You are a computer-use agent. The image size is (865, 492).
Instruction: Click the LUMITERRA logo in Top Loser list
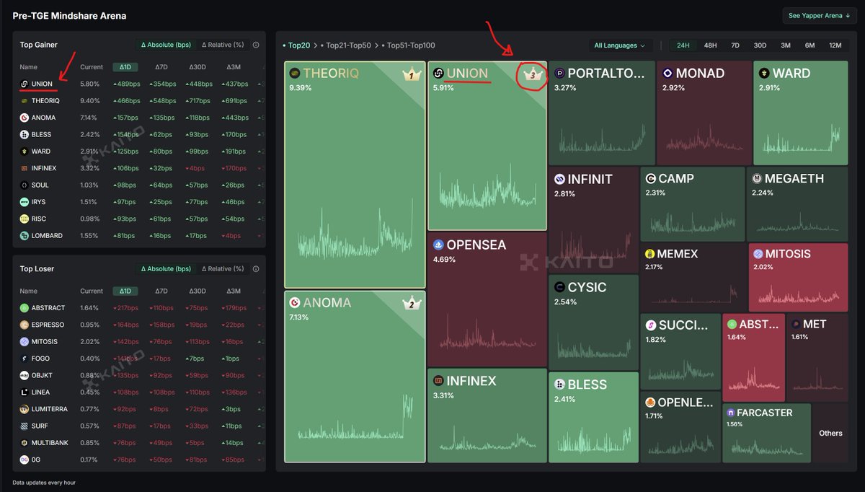tap(25, 409)
